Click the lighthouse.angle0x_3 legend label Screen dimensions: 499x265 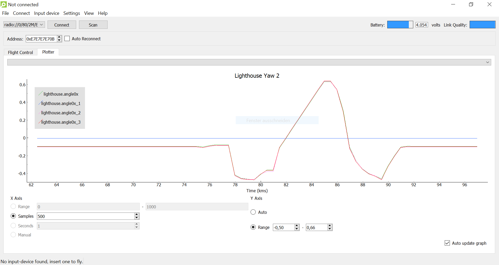click(x=61, y=122)
